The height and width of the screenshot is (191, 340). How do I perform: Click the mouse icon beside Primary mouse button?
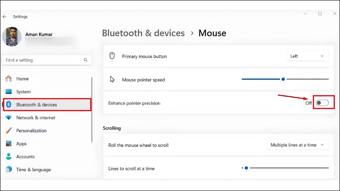tap(112, 56)
